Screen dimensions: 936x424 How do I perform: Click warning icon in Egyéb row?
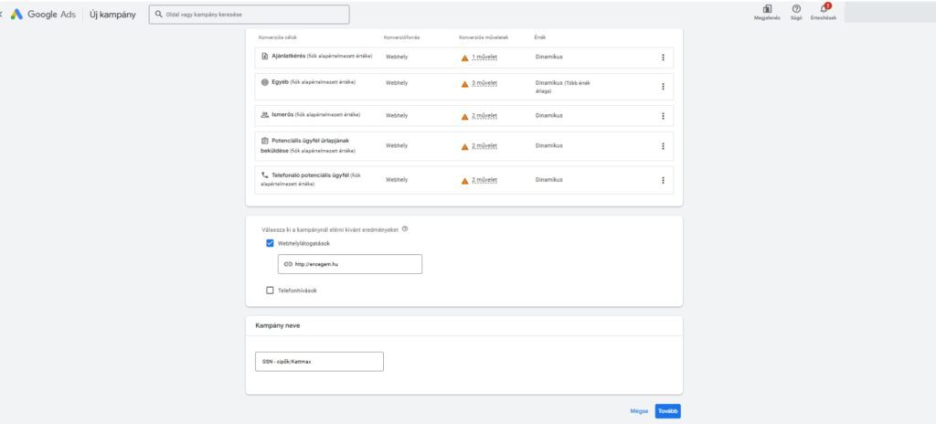point(464,83)
